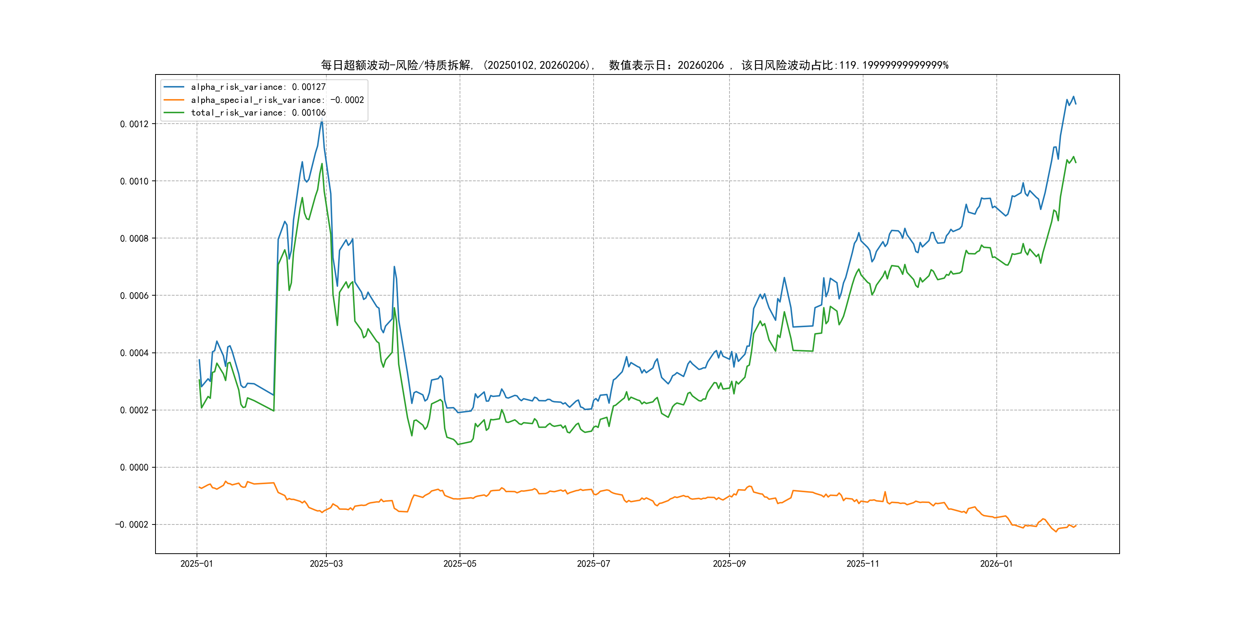Click the 2025-11 x-axis tick label

tap(863, 564)
